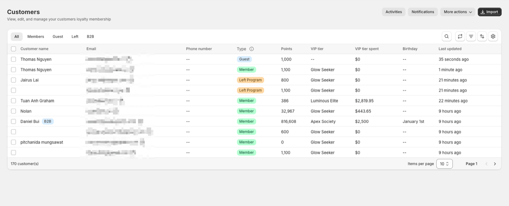The height and width of the screenshot is (206, 509).
Task: Open the filter lines icon
Action: pos(471,36)
